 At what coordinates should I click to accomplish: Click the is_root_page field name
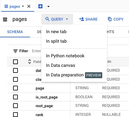(x=47, y=97)
